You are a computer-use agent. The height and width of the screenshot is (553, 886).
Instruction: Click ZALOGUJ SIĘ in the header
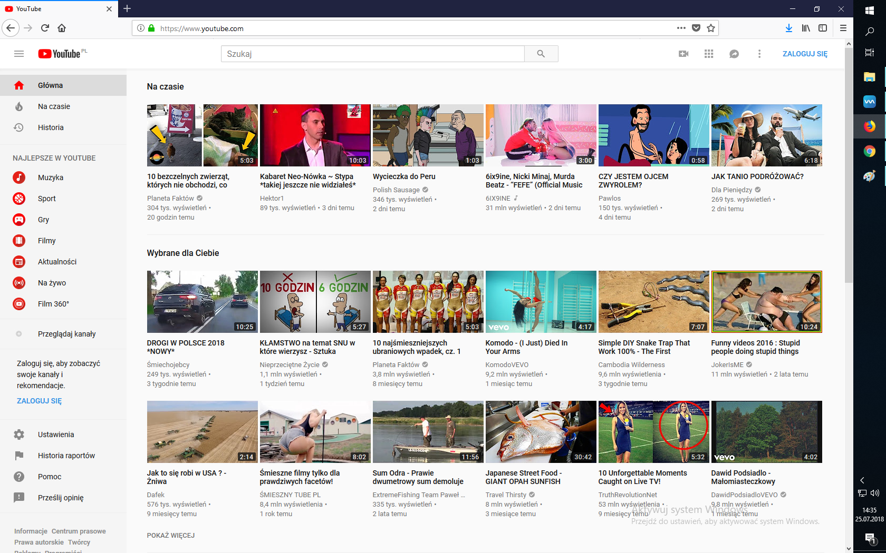coord(805,54)
